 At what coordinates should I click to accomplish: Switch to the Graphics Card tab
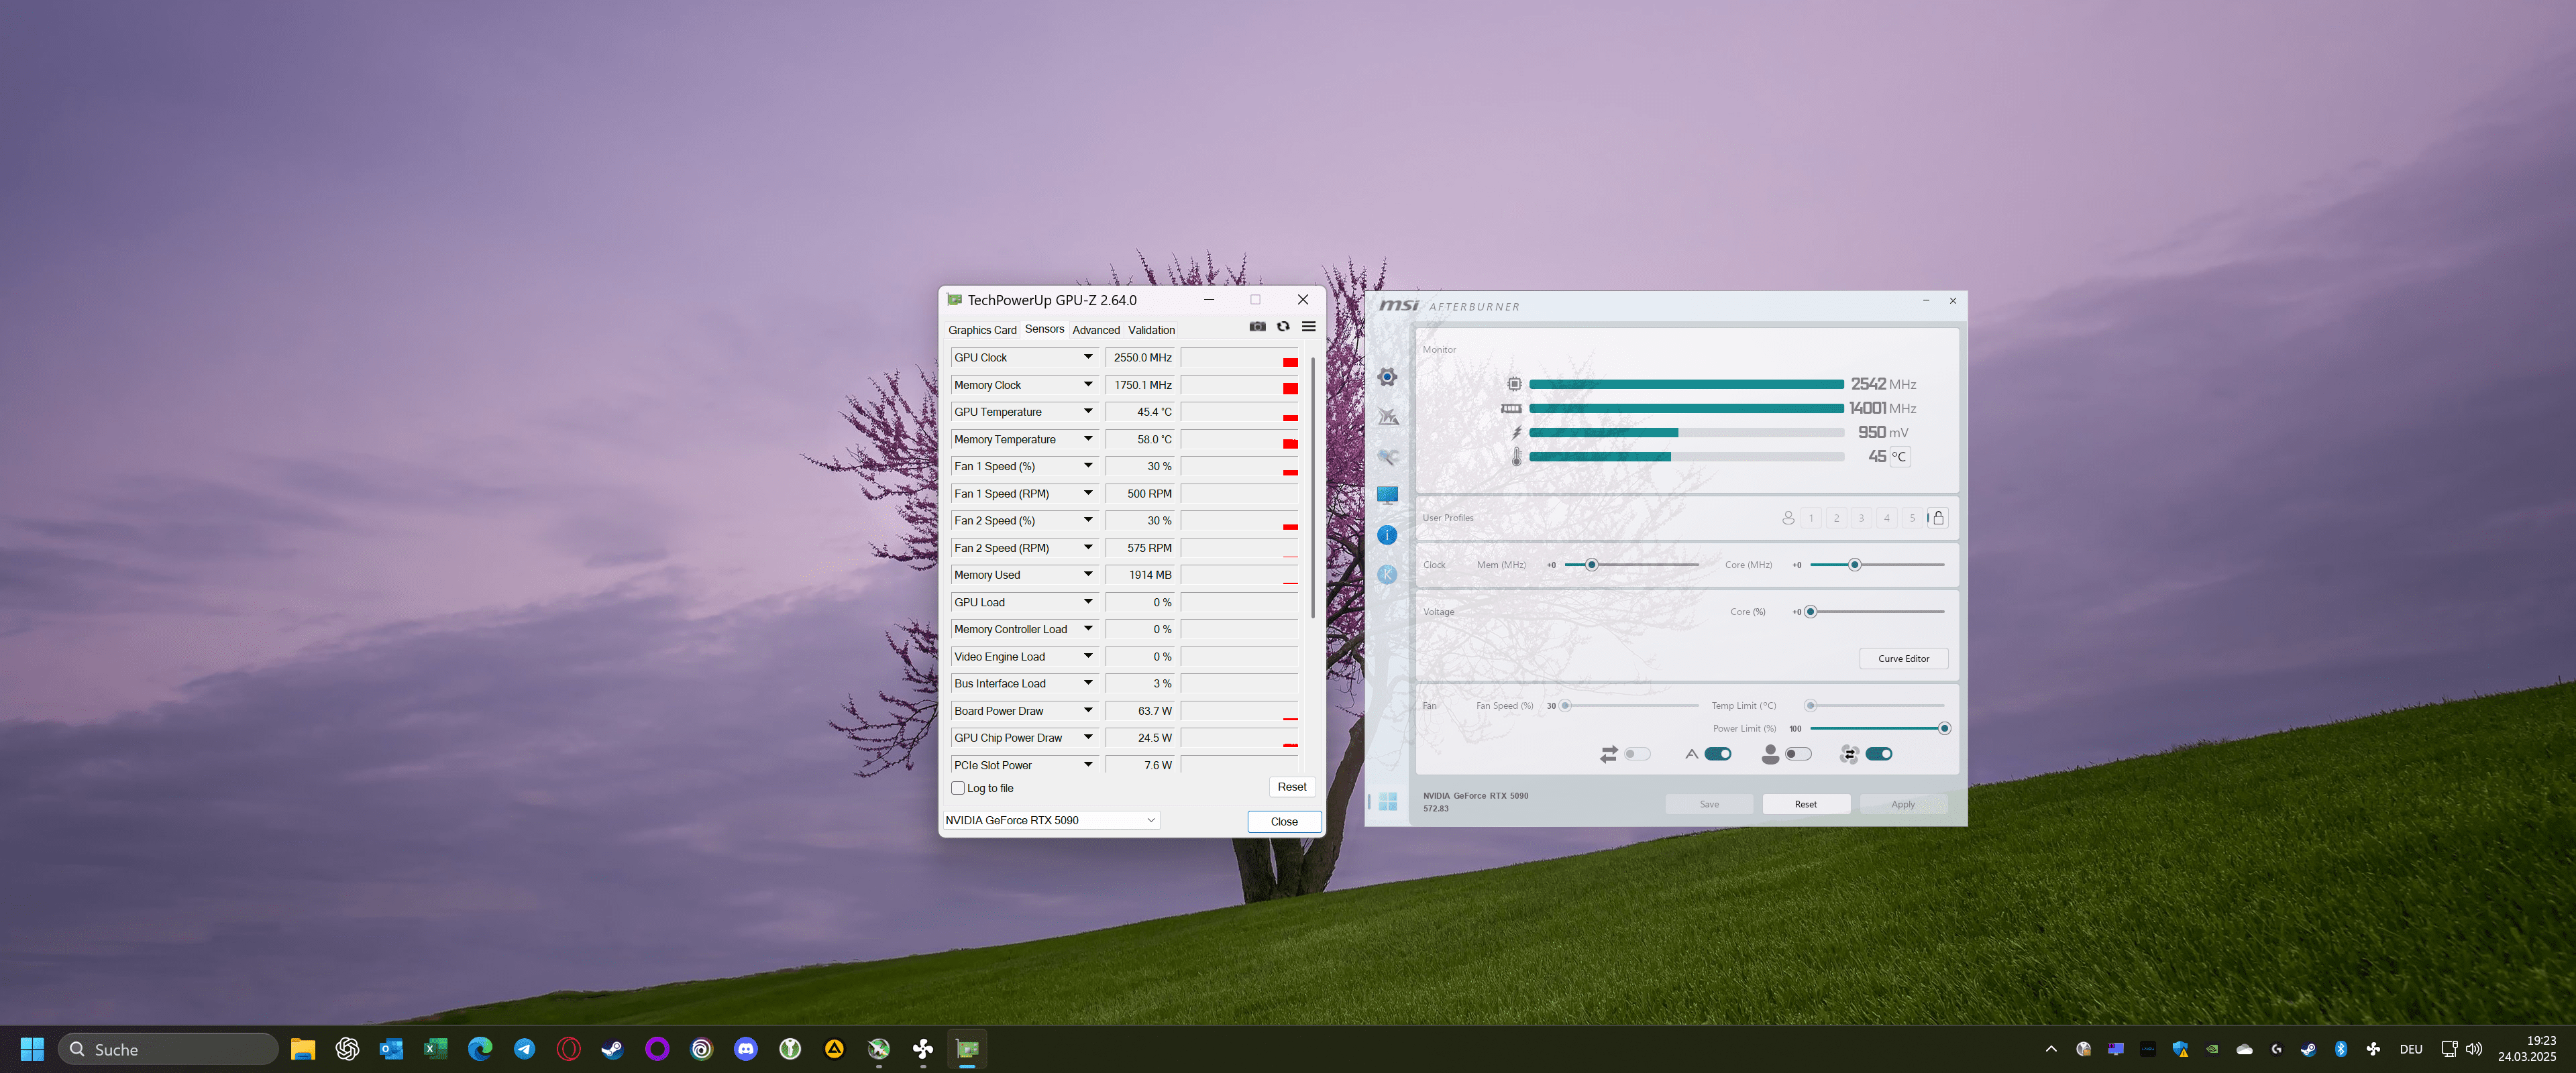point(982,330)
